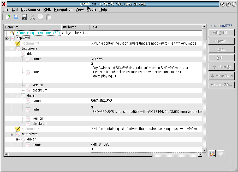Click the vertical scrollbar down arrow
This screenshot has width=238, height=172.
[x=204, y=150]
